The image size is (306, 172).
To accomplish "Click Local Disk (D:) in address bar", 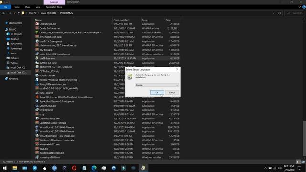I will click(48, 13).
